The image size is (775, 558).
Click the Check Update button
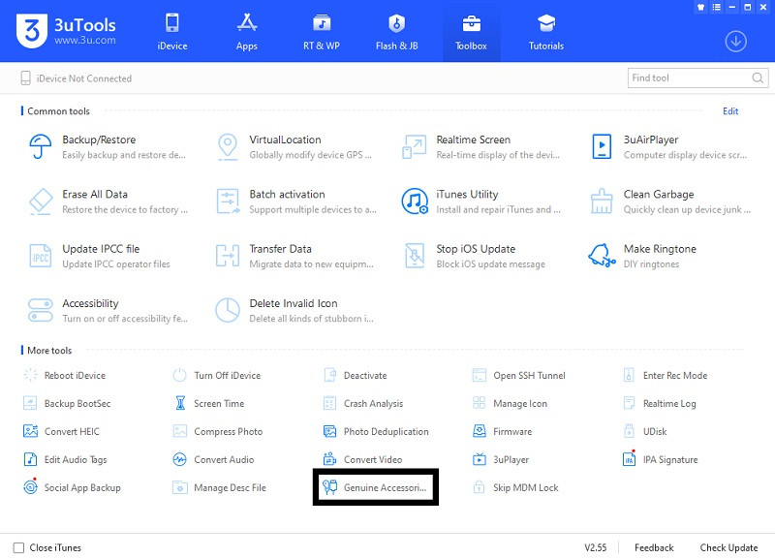[728, 547]
